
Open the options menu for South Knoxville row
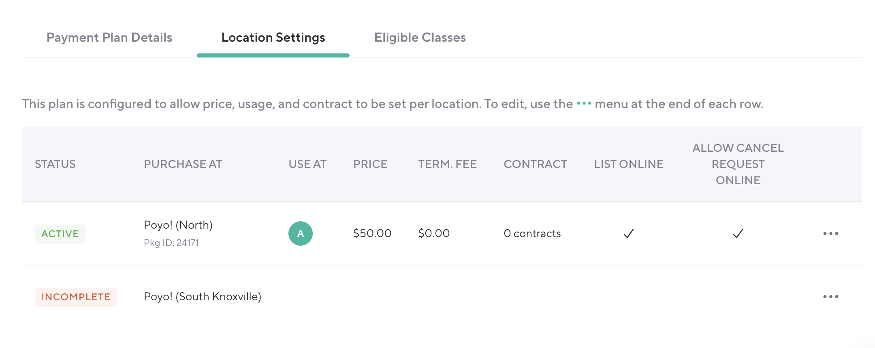(830, 297)
